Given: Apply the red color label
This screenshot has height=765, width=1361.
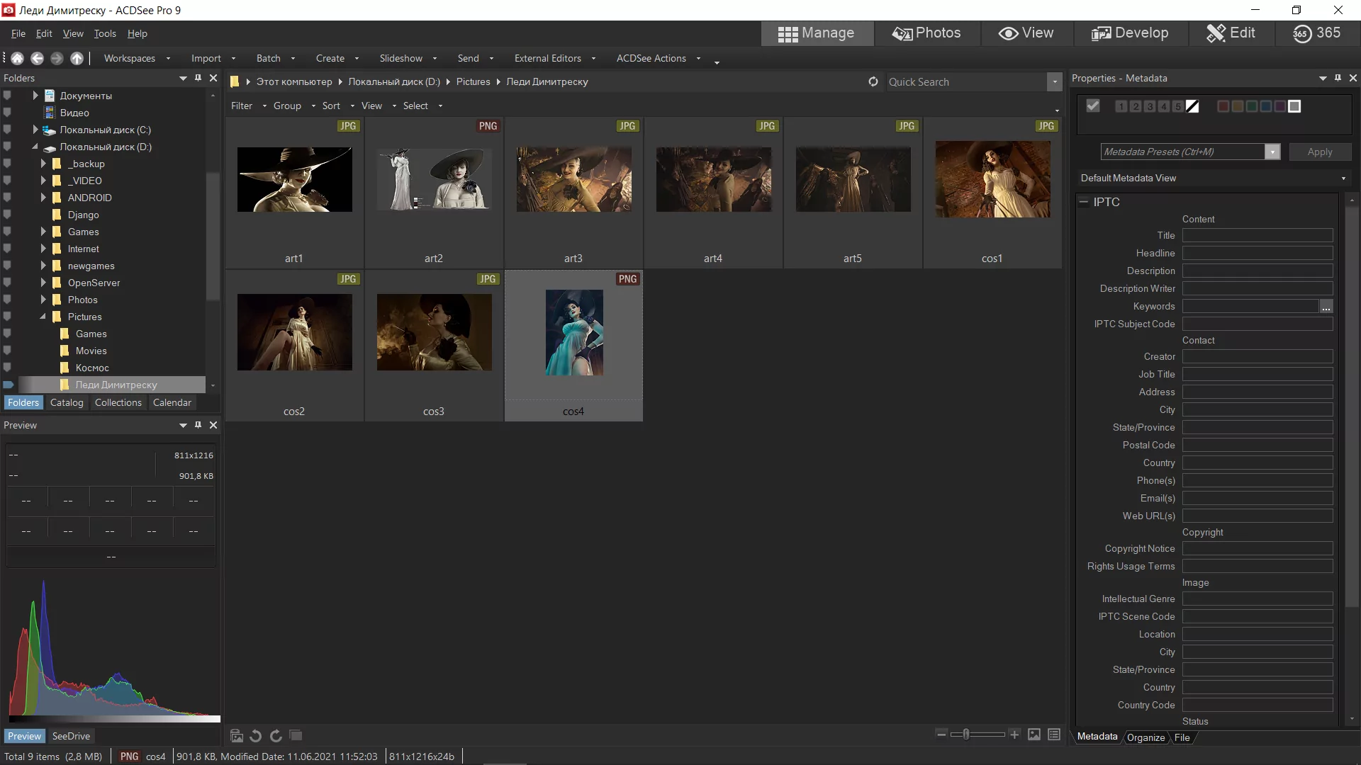Looking at the screenshot, I should tap(1223, 106).
